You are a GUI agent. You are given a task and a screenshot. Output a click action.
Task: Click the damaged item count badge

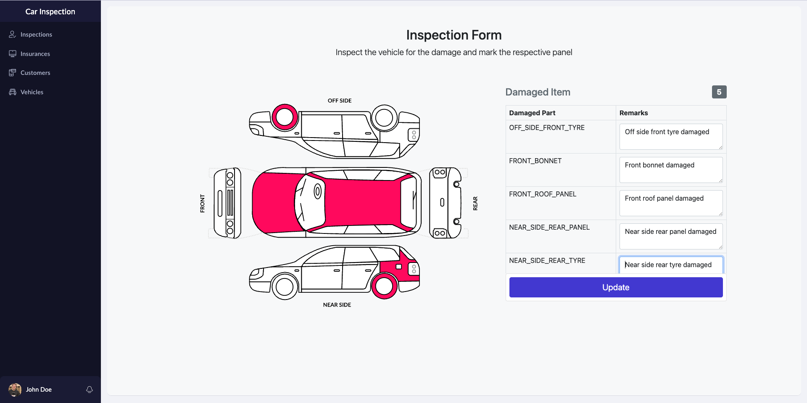coord(719,92)
